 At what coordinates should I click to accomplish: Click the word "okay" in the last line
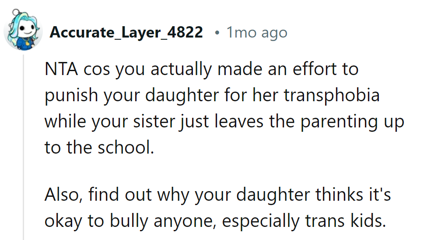click(x=62, y=221)
